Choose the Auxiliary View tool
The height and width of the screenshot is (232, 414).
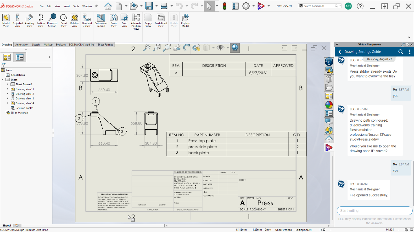pyautogui.click(x=29, y=20)
